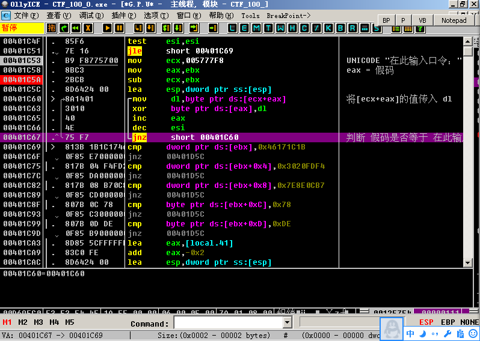This screenshot has width=480, height=341.
Task: Open the Log window with L icon
Action: coord(232,28)
